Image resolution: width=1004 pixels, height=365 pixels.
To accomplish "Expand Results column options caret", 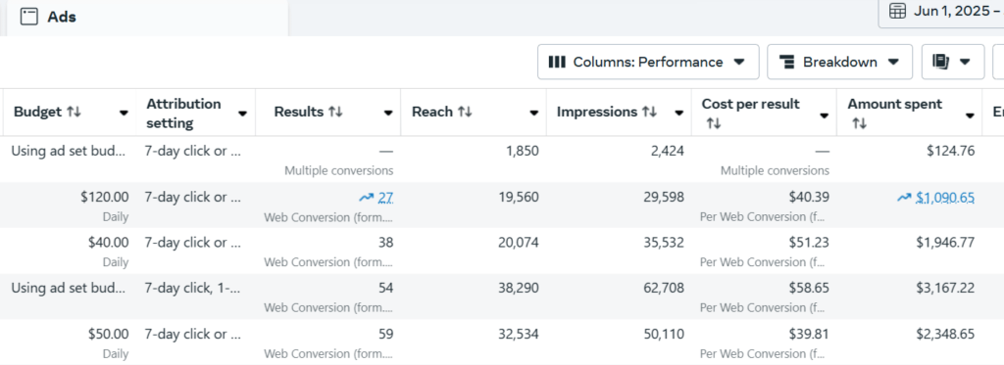I will (x=388, y=114).
